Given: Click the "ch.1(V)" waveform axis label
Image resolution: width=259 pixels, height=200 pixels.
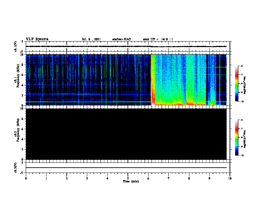Looking at the screenshot, I should coord(16,46).
